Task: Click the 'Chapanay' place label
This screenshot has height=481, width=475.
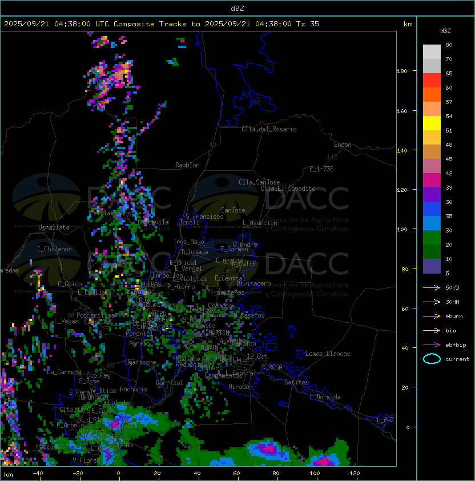Action: coord(222,306)
